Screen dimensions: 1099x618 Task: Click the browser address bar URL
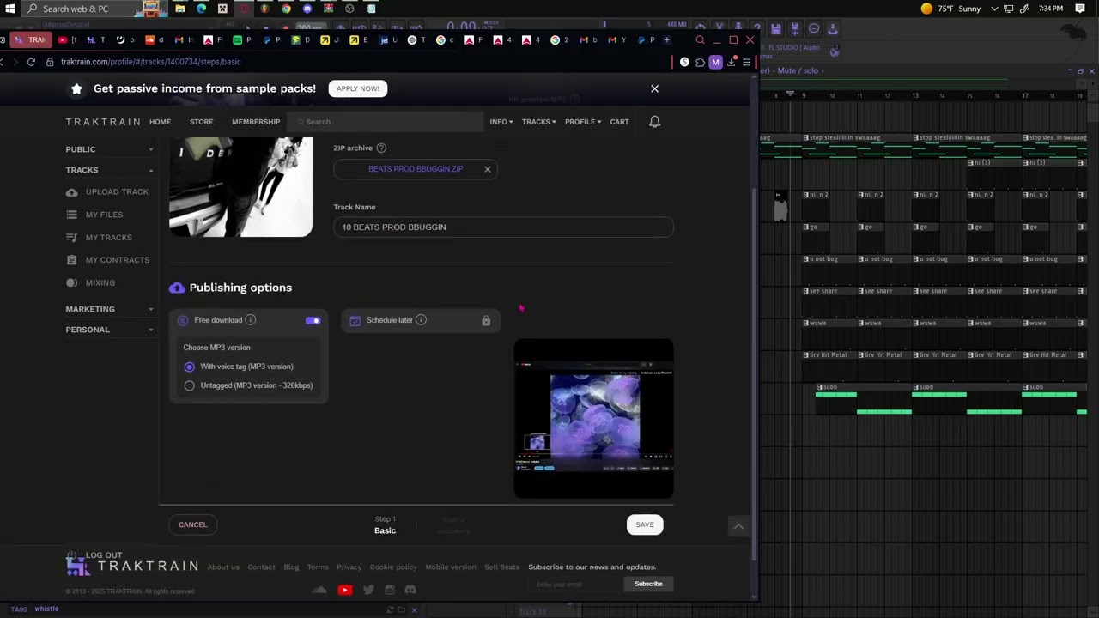[150, 62]
